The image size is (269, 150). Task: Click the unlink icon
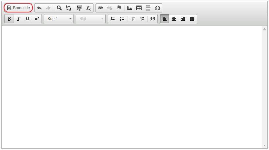tap(110, 8)
